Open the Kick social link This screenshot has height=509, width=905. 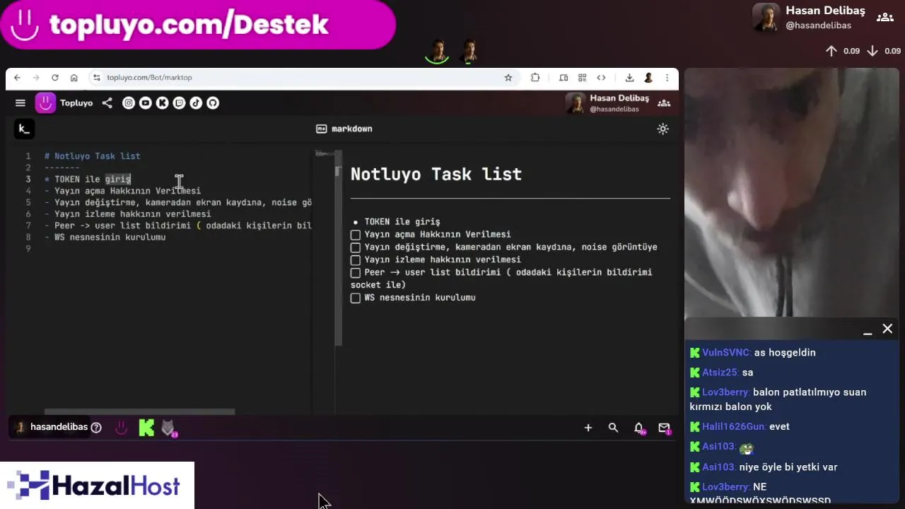[162, 103]
